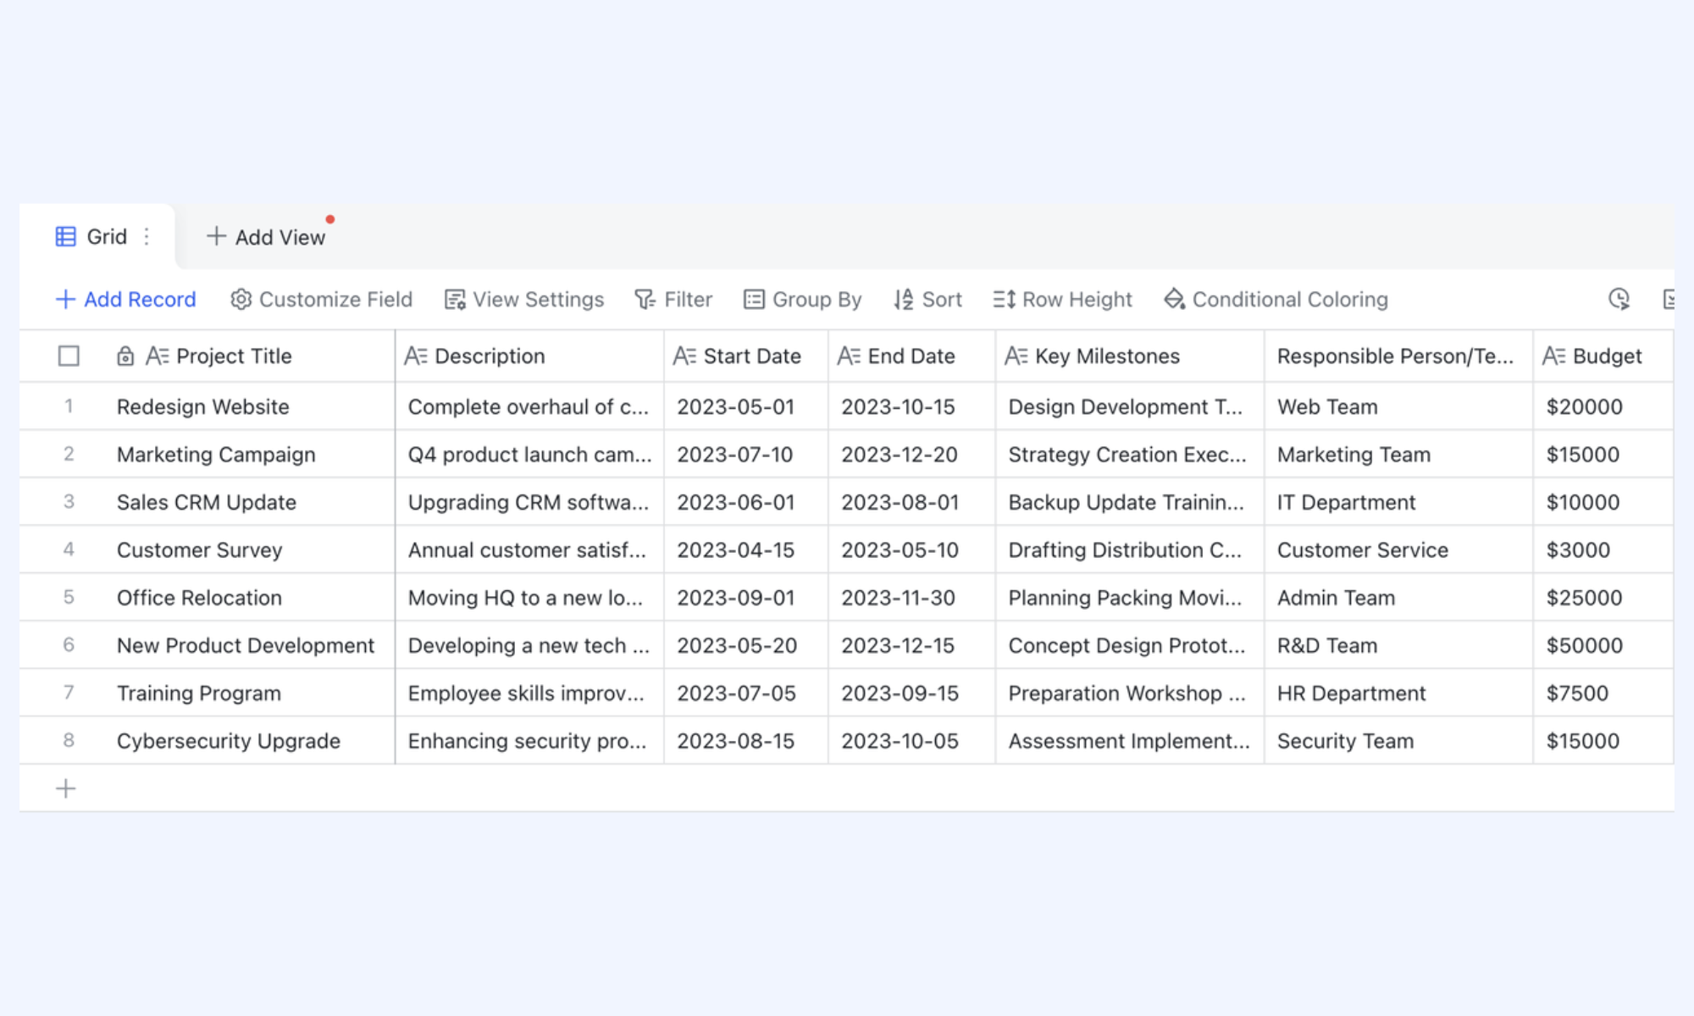Open View Settings
This screenshot has width=1694, height=1016.
pos(524,300)
